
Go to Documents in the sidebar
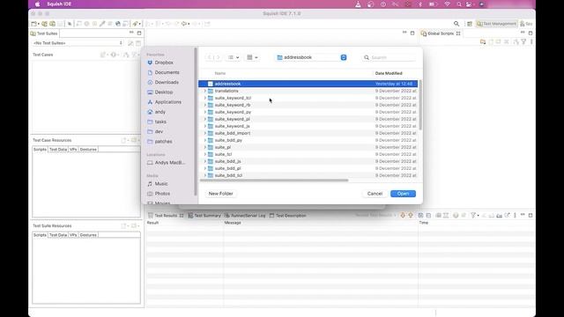pos(163,72)
